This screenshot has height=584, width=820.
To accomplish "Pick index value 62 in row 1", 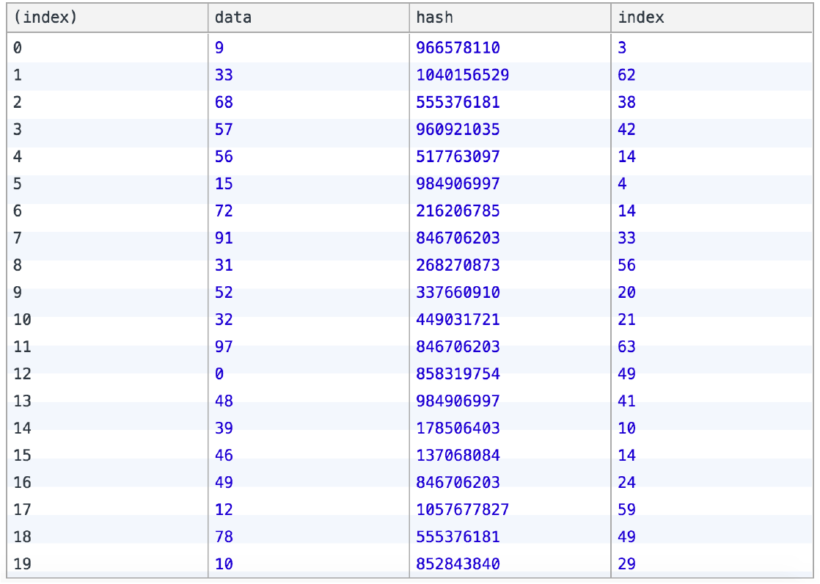I will (627, 76).
